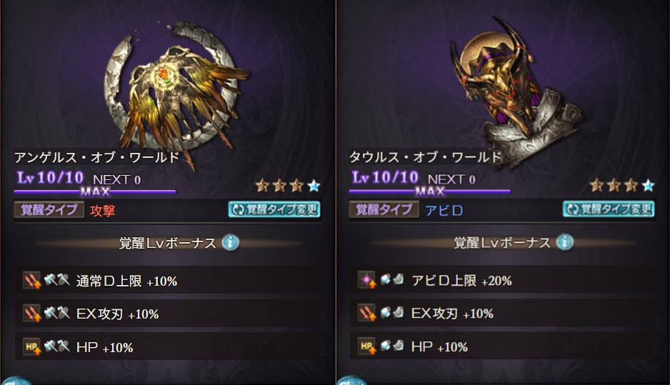This screenshot has width=670, height=385.
Task: Click weapon-type icons beside 通常D上限
Action: pyautogui.click(x=57, y=280)
